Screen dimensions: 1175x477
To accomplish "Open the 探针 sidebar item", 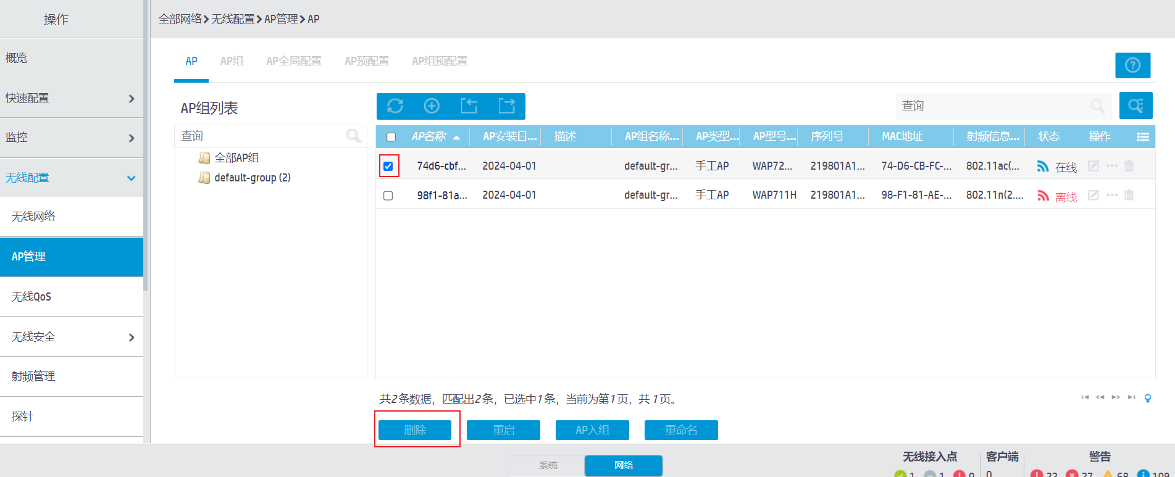I will tap(72, 417).
